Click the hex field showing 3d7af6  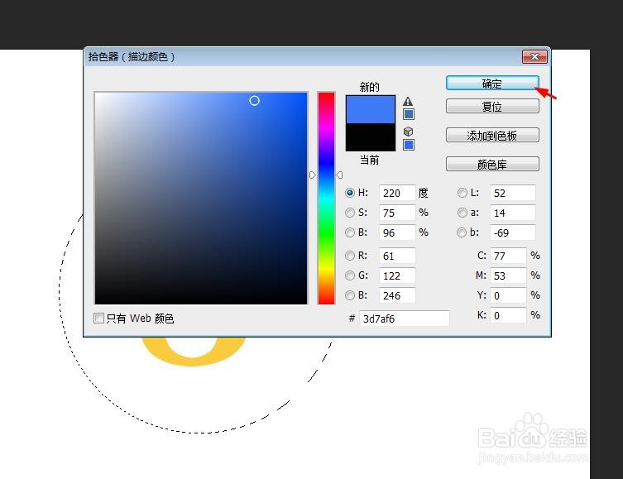coord(405,319)
